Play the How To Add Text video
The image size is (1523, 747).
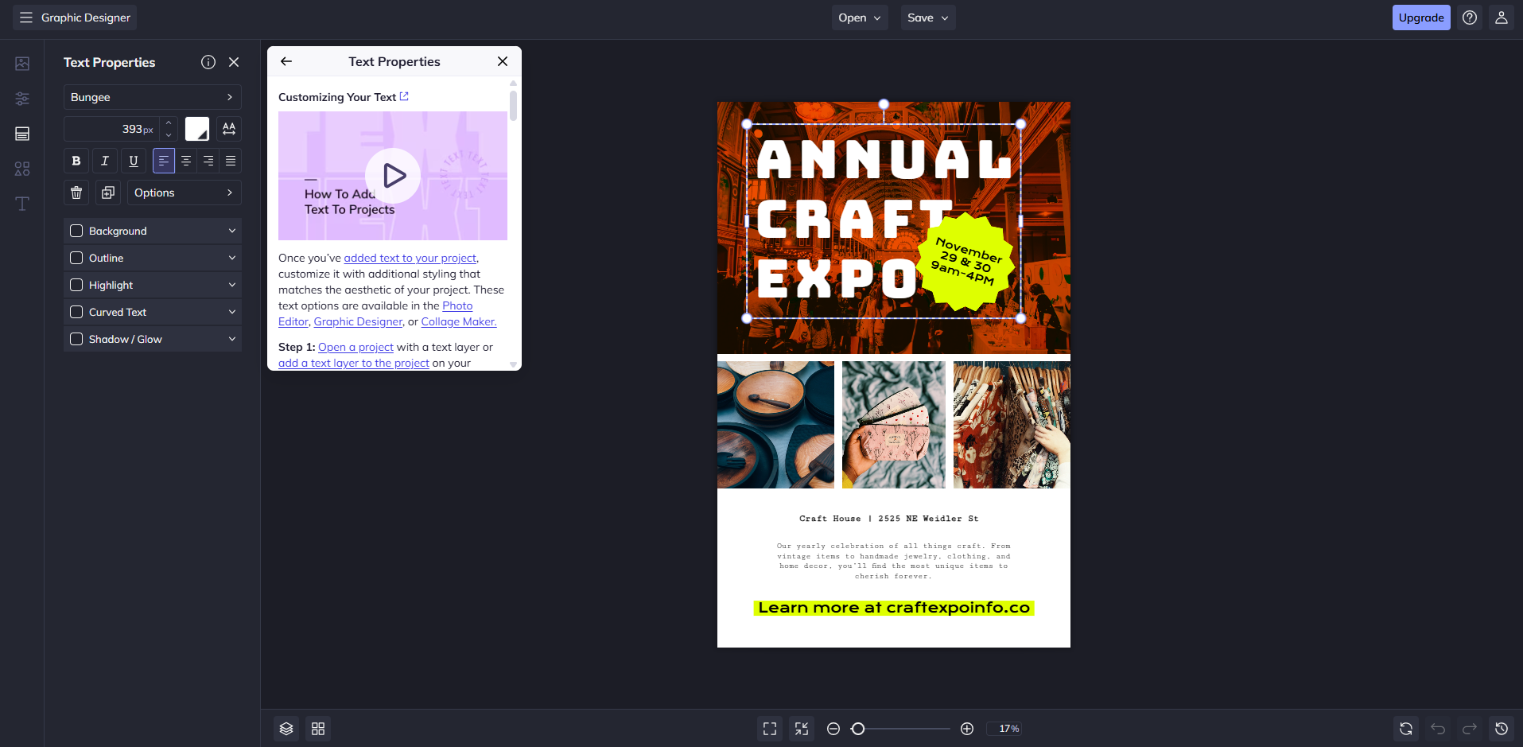pos(393,176)
